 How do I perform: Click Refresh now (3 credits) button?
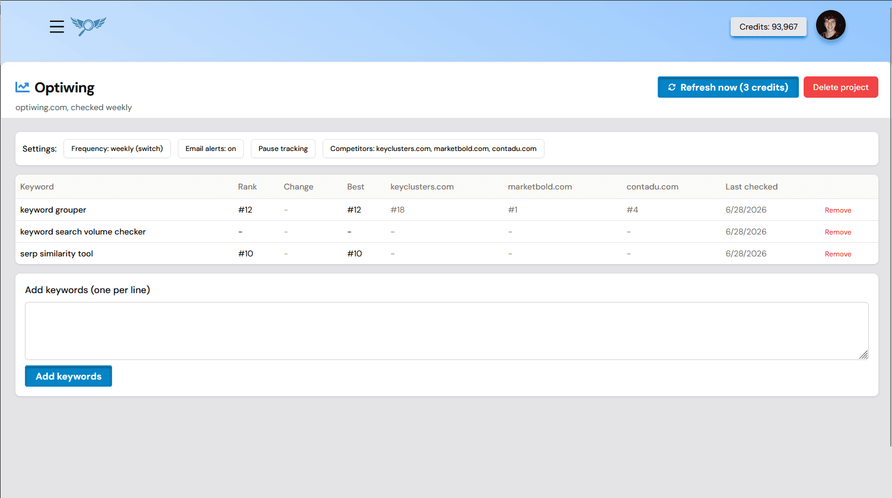coord(728,87)
